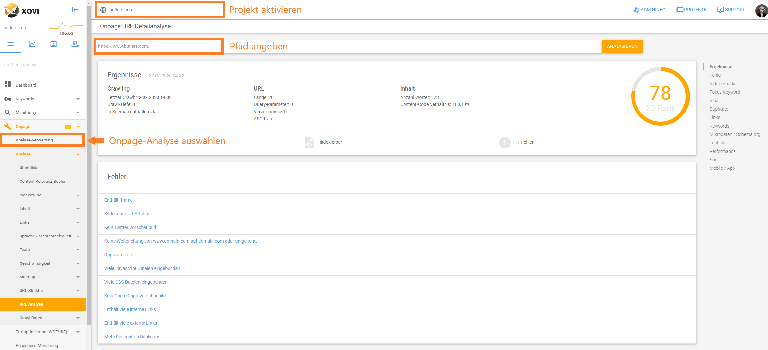Open the Enthält iframe error link
This screenshot has width=768, height=350.
118,200
